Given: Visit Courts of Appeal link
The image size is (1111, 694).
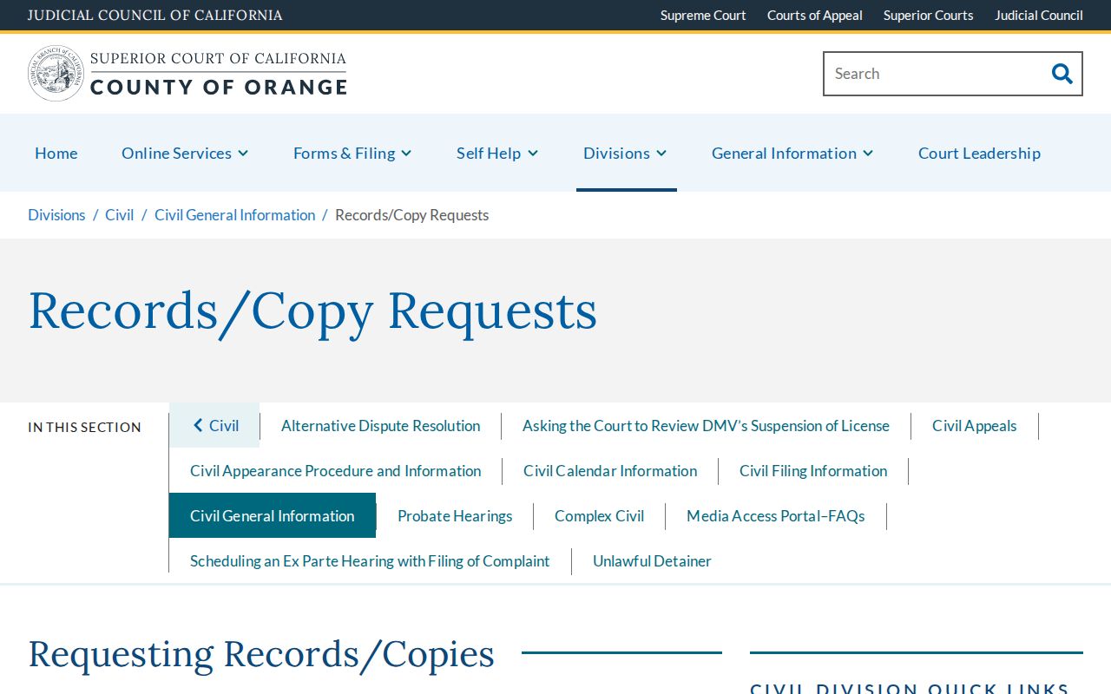Looking at the screenshot, I should click(x=815, y=16).
